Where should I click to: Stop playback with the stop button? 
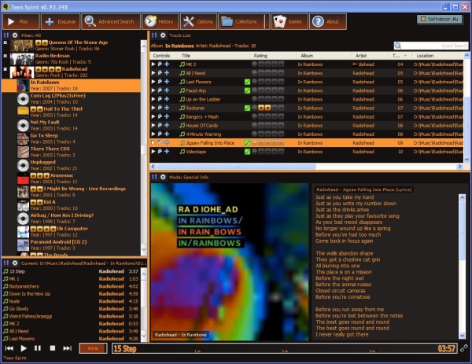[53, 347]
